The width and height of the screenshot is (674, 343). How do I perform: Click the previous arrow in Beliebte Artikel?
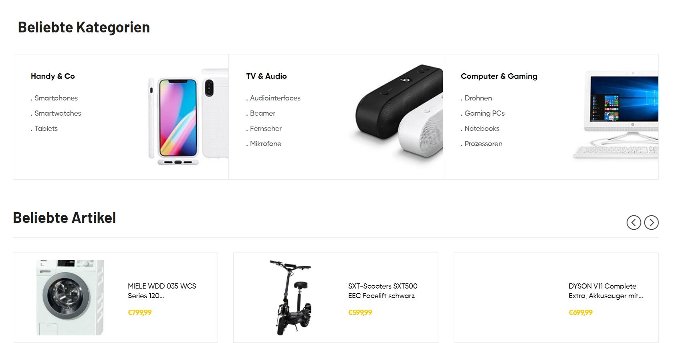point(634,223)
